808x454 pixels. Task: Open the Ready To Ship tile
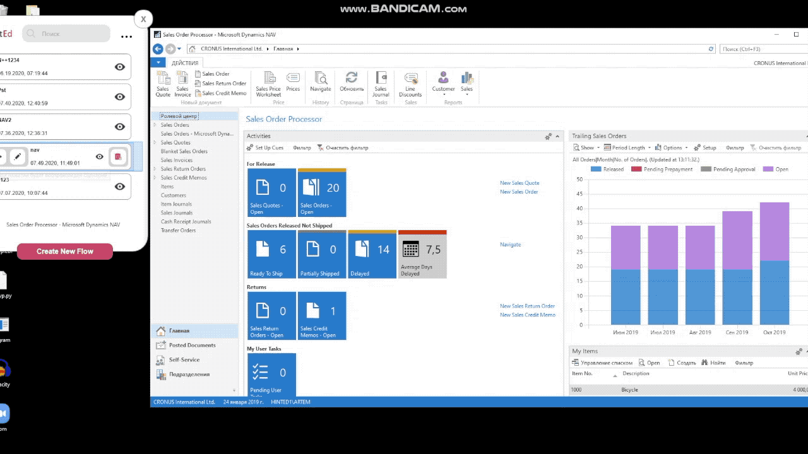tap(271, 255)
